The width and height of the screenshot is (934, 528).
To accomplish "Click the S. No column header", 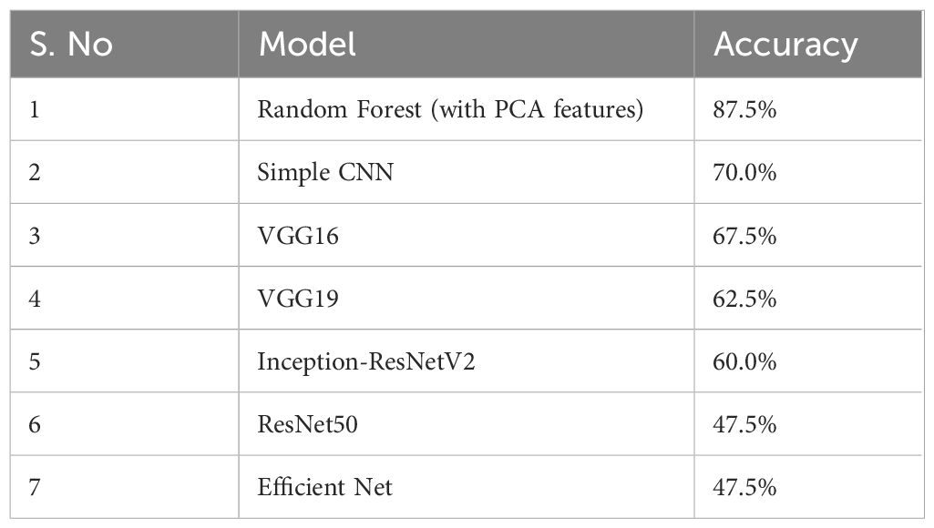I will tap(71, 45).
